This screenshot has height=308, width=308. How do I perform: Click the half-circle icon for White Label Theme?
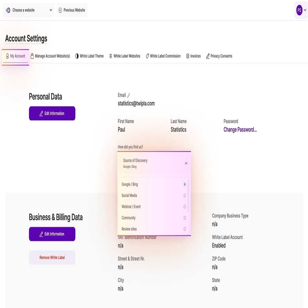point(77,56)
